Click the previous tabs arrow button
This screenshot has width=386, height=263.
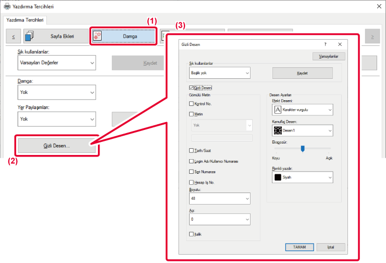[x=13, y=37]
